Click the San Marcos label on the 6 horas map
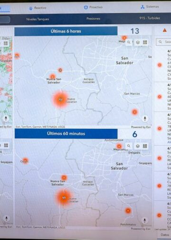 tap(132, 94)
